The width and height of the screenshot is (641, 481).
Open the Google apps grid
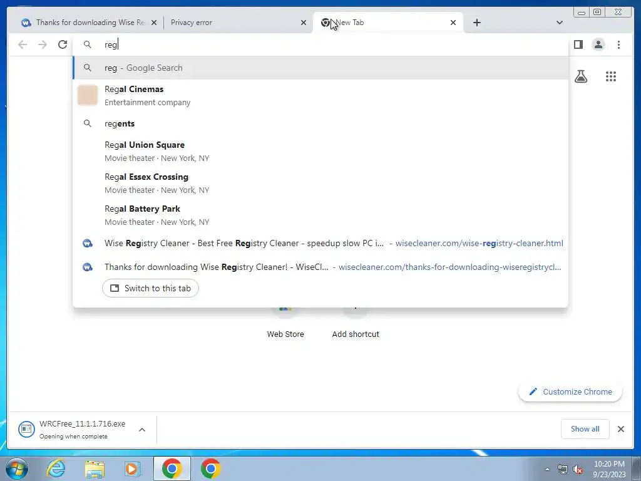pos(611,76)
